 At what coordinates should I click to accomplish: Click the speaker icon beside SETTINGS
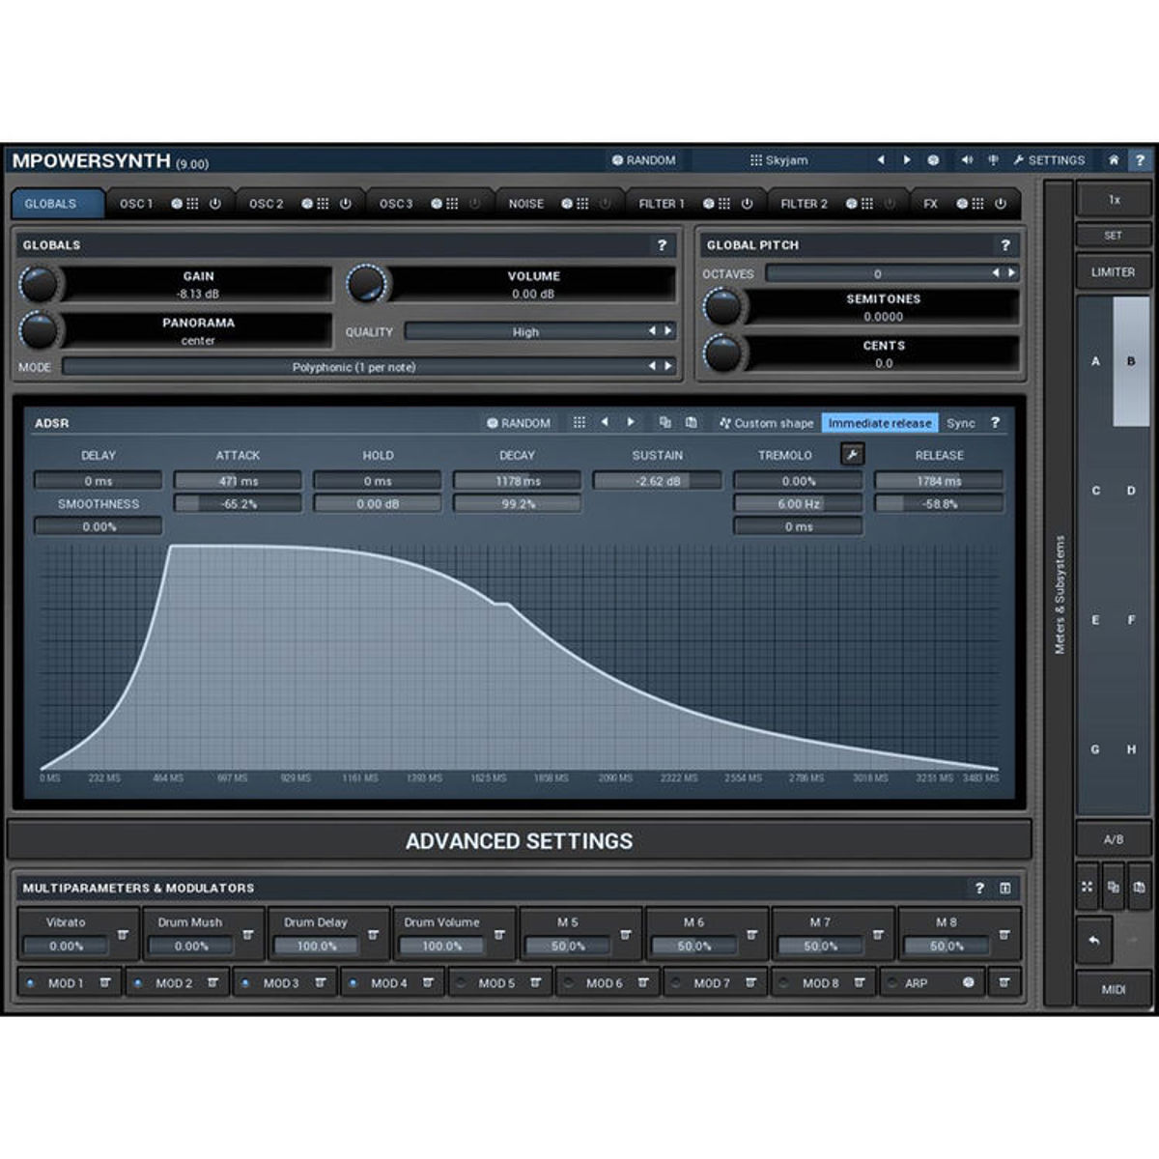[x=967, y=160]
